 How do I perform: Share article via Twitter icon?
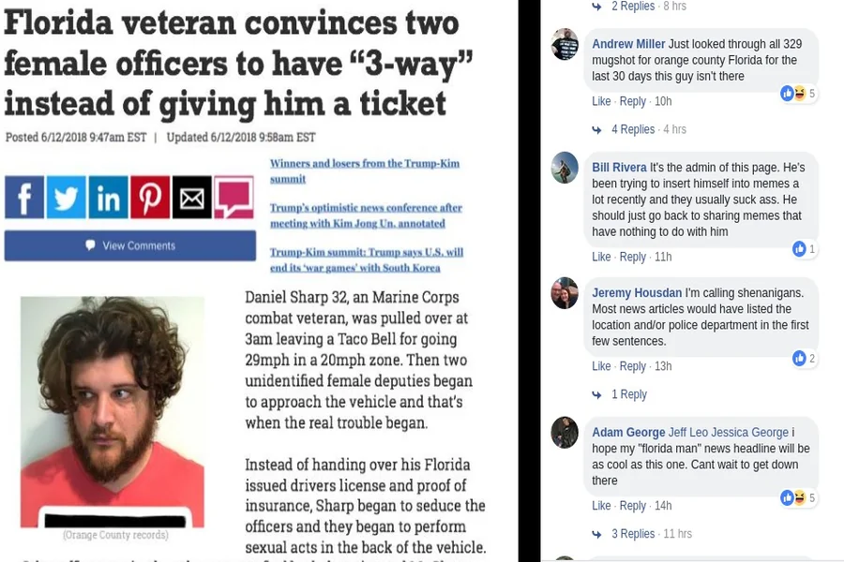click(x=67, y=197)
